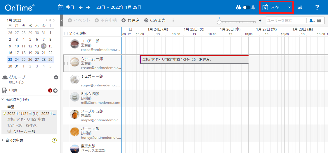The height and width of the screenshot is (153, 328).
Task: Click the 不在申請 add button
Action: tap(106, 20)
